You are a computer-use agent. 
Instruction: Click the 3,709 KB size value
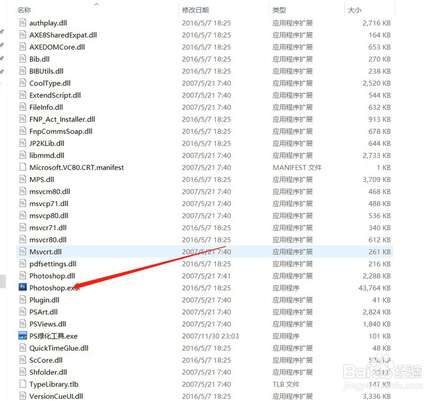[x=376, y=179]
